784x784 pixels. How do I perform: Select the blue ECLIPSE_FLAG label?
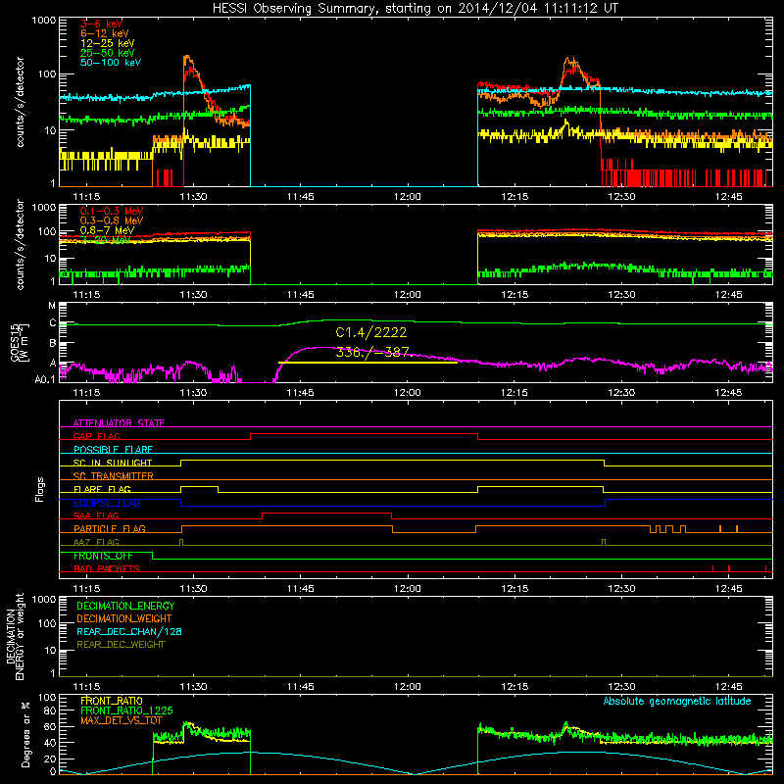pos(107,503)
